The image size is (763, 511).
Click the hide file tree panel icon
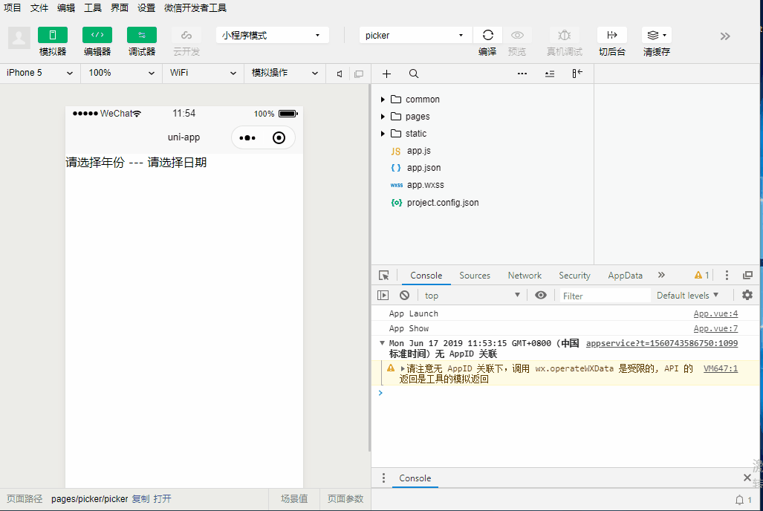click(x=577, y=74)
